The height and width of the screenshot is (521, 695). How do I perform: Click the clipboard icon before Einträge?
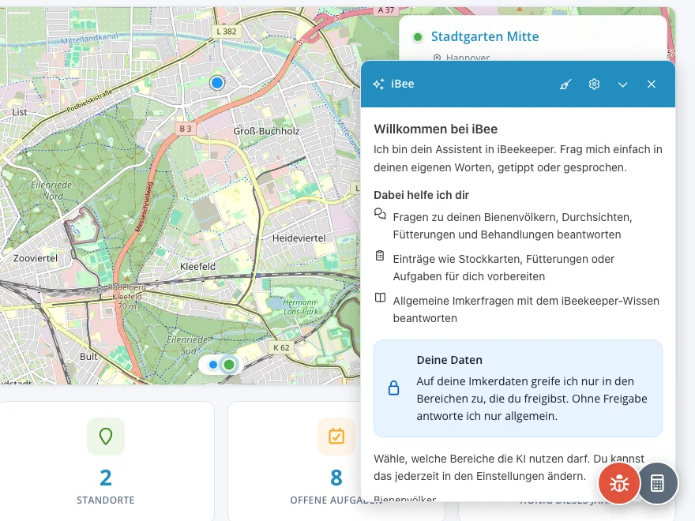(x=380, y=256)
